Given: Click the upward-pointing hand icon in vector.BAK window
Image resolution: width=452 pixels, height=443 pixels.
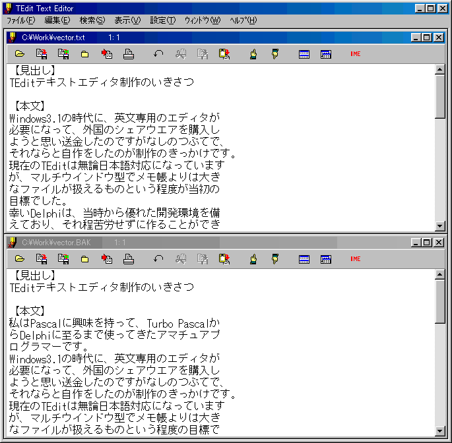Looking at the screenshot, I should click(x=253, y=258).
